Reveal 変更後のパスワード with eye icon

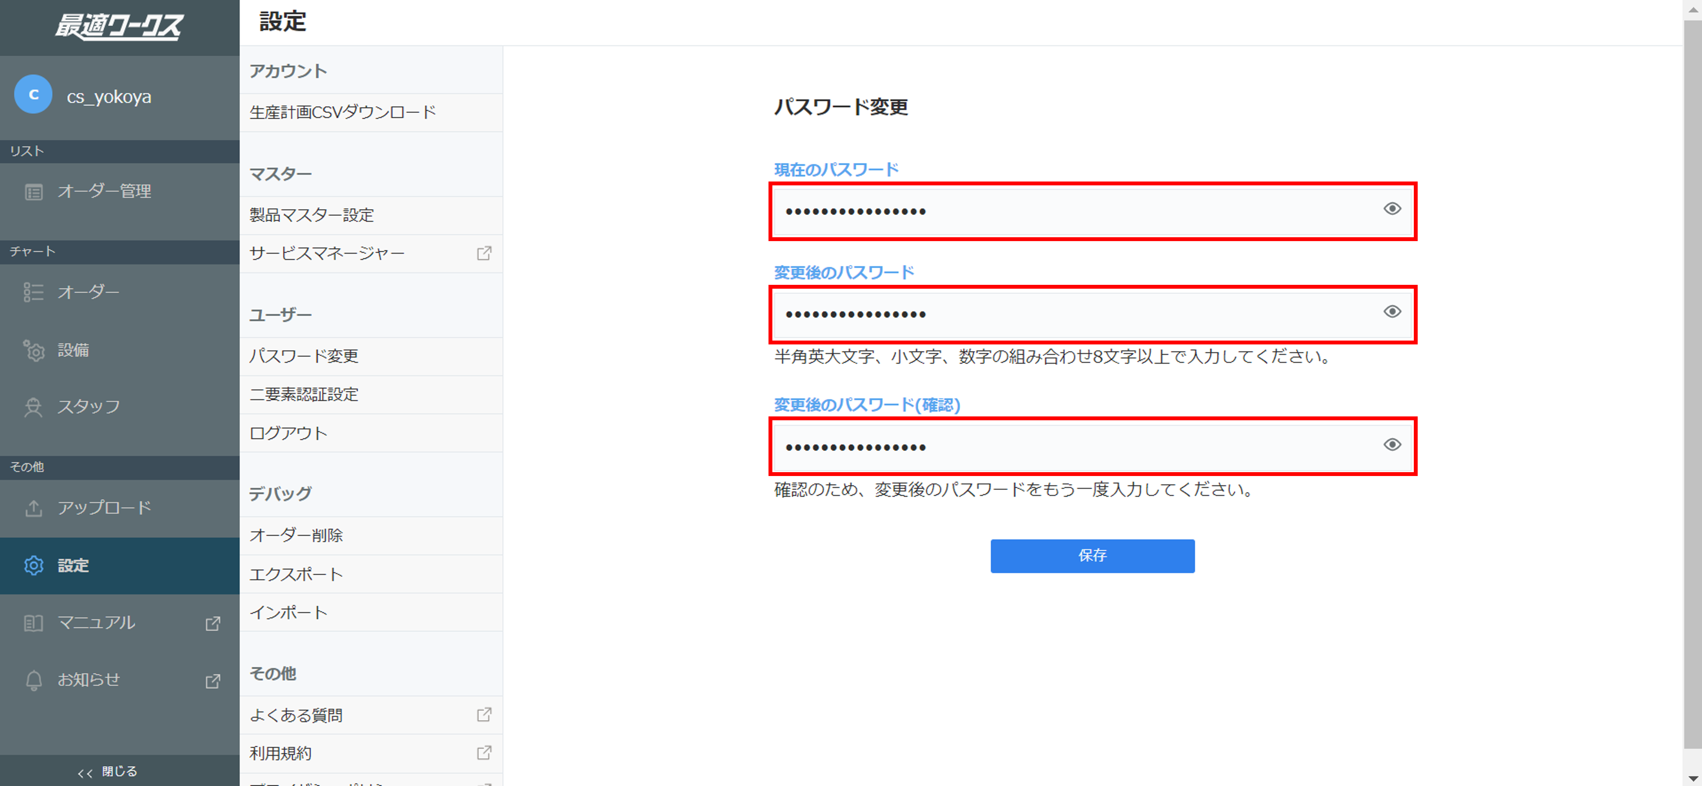click(1392, 312)
